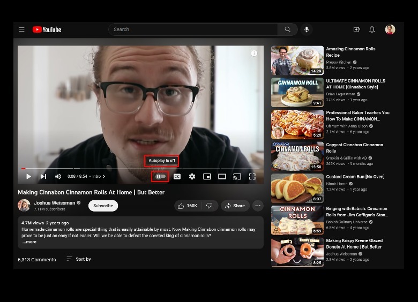Image resolution: width=418 pixels, height=302 pixels.
Task: Start voice search with microphone
Action: click(x=307, y=29)
